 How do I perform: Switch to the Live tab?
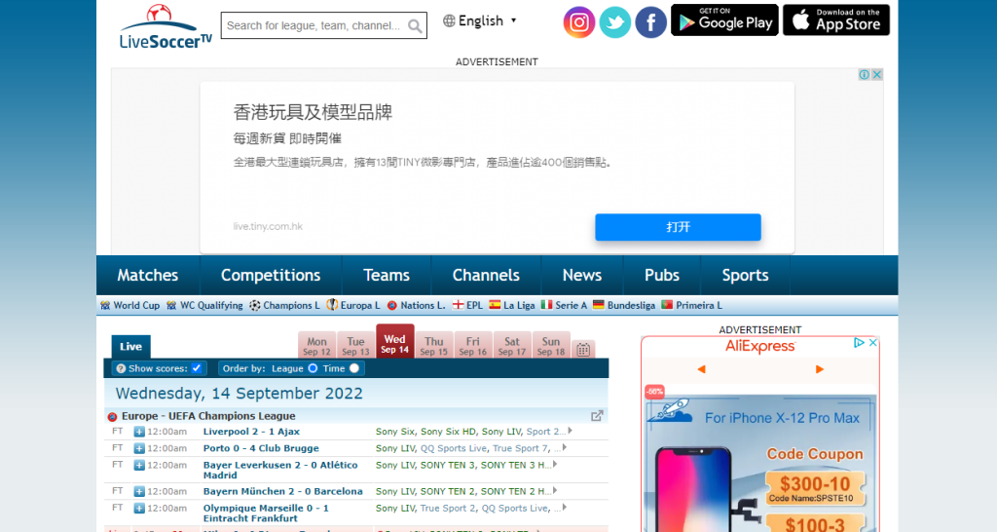pyautogui.click(x=131, y=346)
